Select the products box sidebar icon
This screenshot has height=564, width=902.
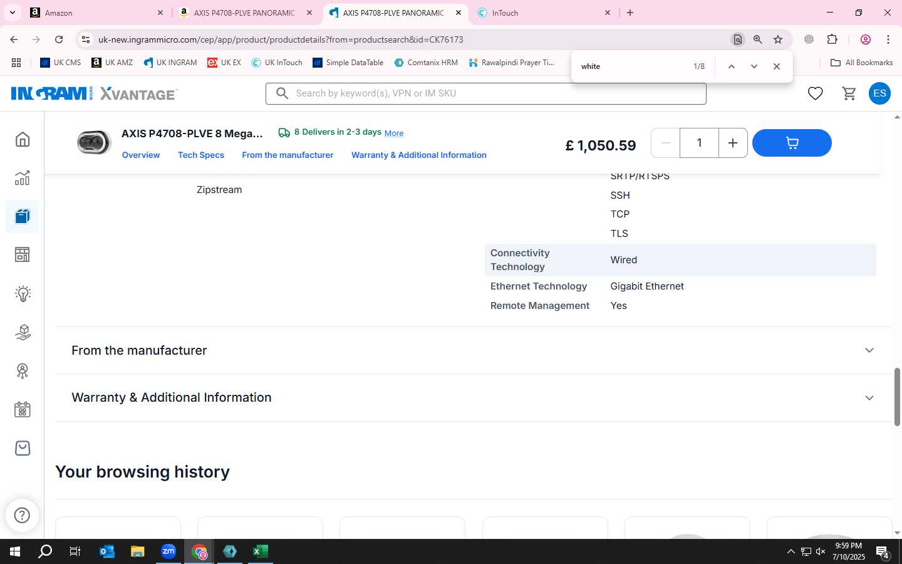(x=23, y=216)
